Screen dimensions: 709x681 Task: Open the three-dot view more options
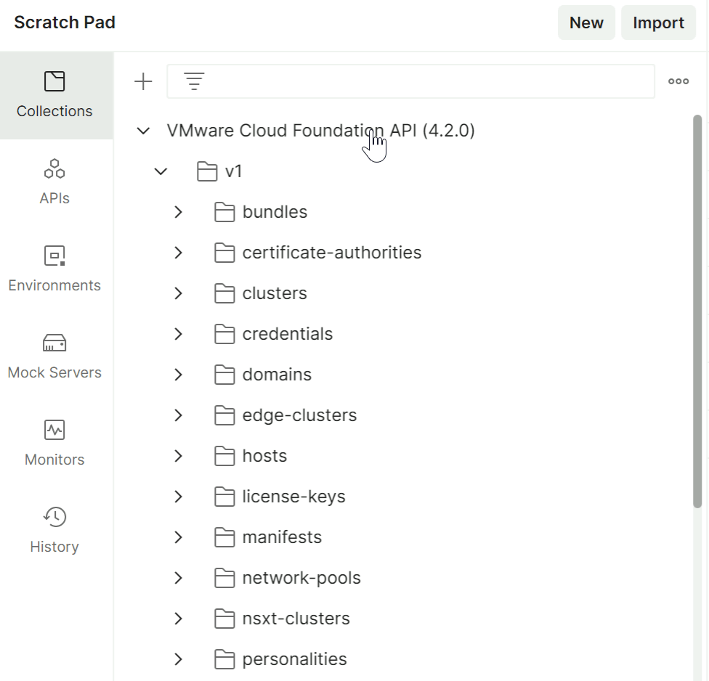click(678, 81)
